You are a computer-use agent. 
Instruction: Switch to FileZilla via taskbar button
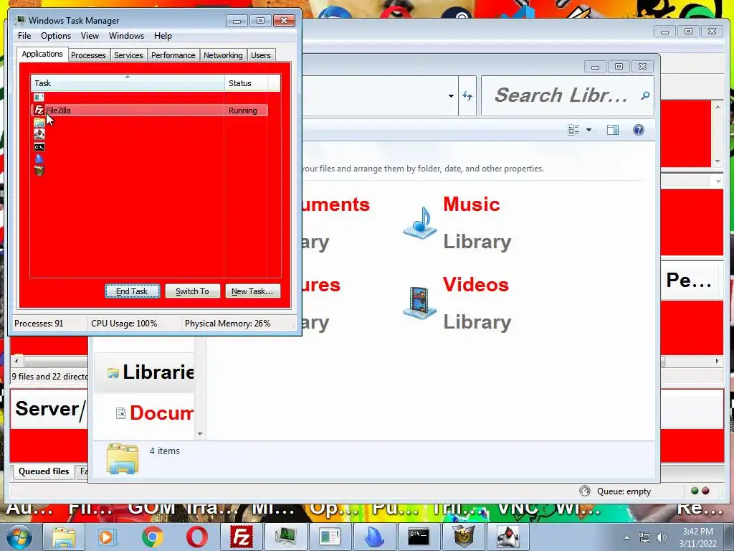[x=242, y=537]
